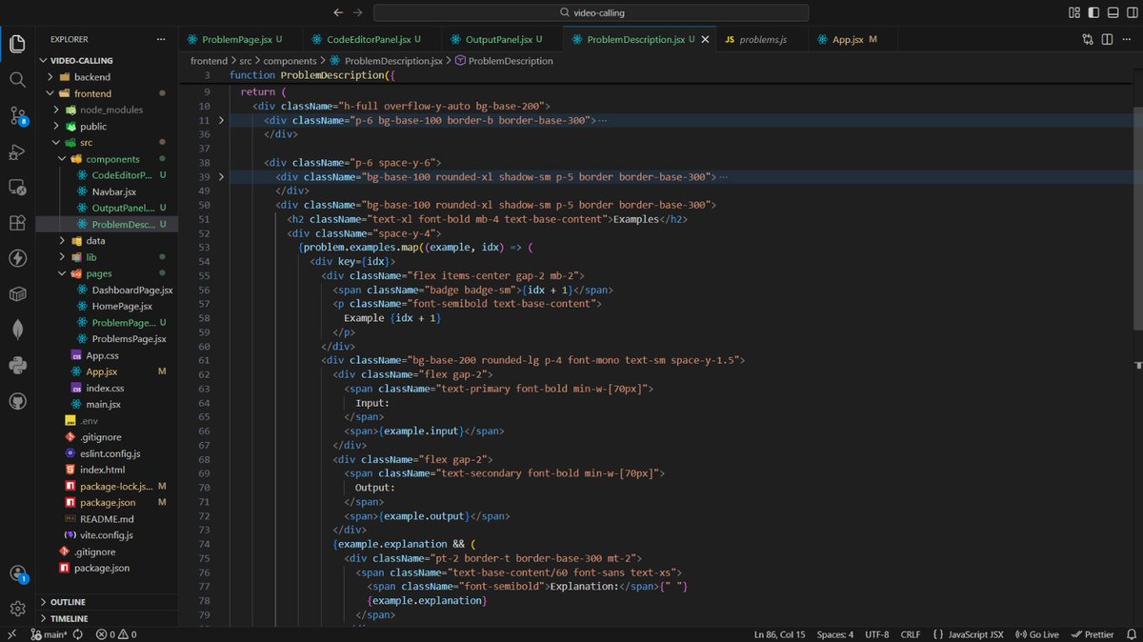Click the open changes compare icon in the editor toolbar

click(x=1088, y=39)
